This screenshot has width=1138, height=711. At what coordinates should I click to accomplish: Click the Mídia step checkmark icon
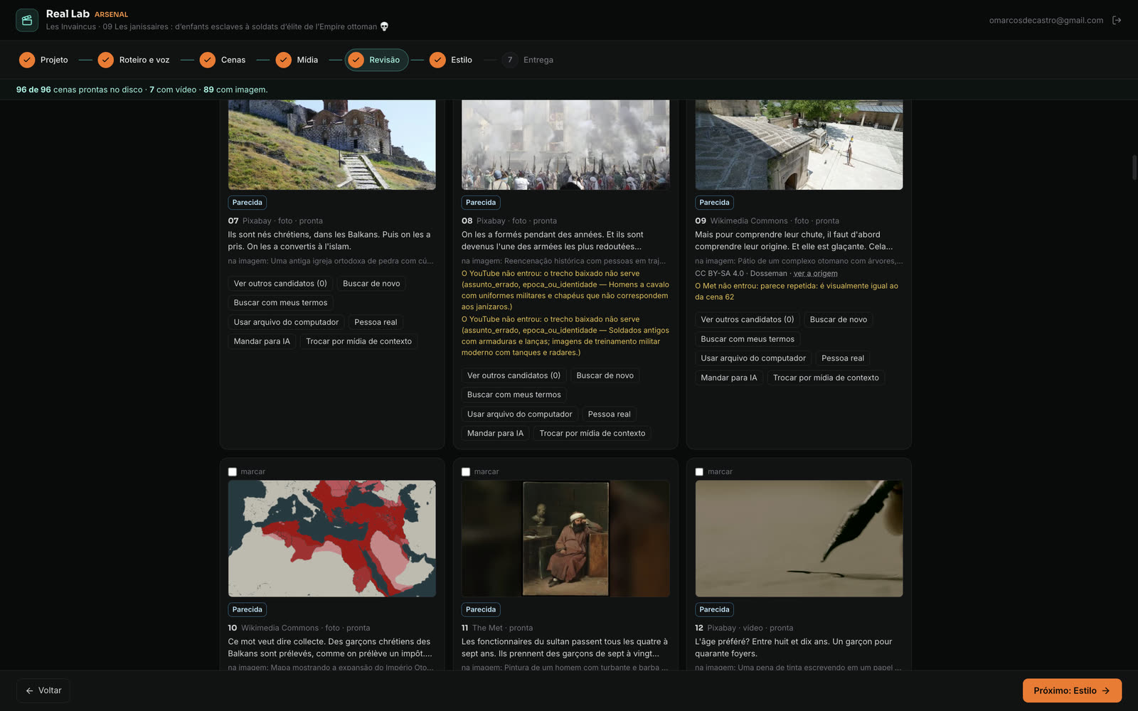click(284, 60)
